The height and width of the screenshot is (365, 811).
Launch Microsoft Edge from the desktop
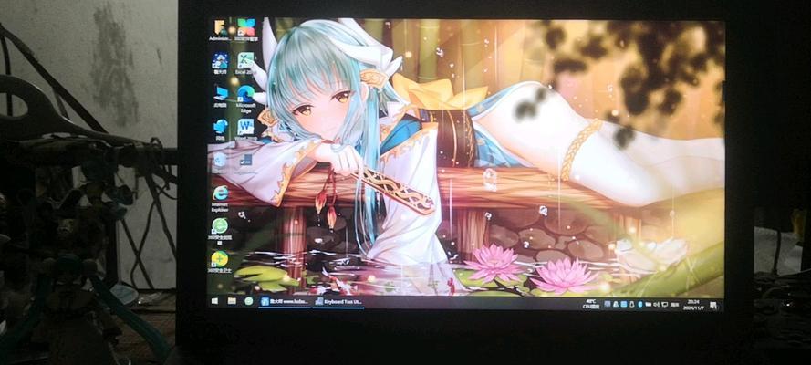click(245, 98)
